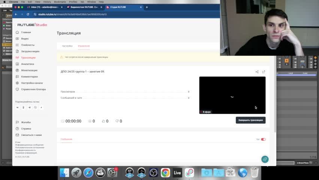319x180 pixels.
Task: Toggle the Чат switch off
Action: coord(263,139)
